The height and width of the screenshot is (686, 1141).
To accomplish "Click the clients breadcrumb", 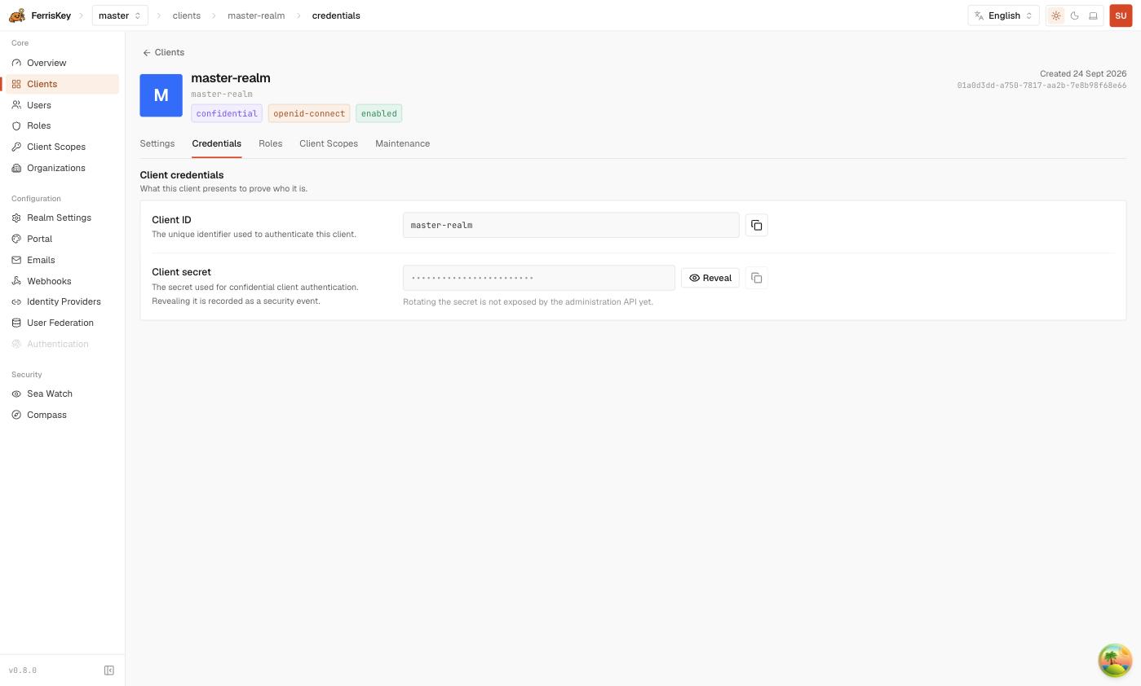I will pyautogui.click(x=187, y=15).
